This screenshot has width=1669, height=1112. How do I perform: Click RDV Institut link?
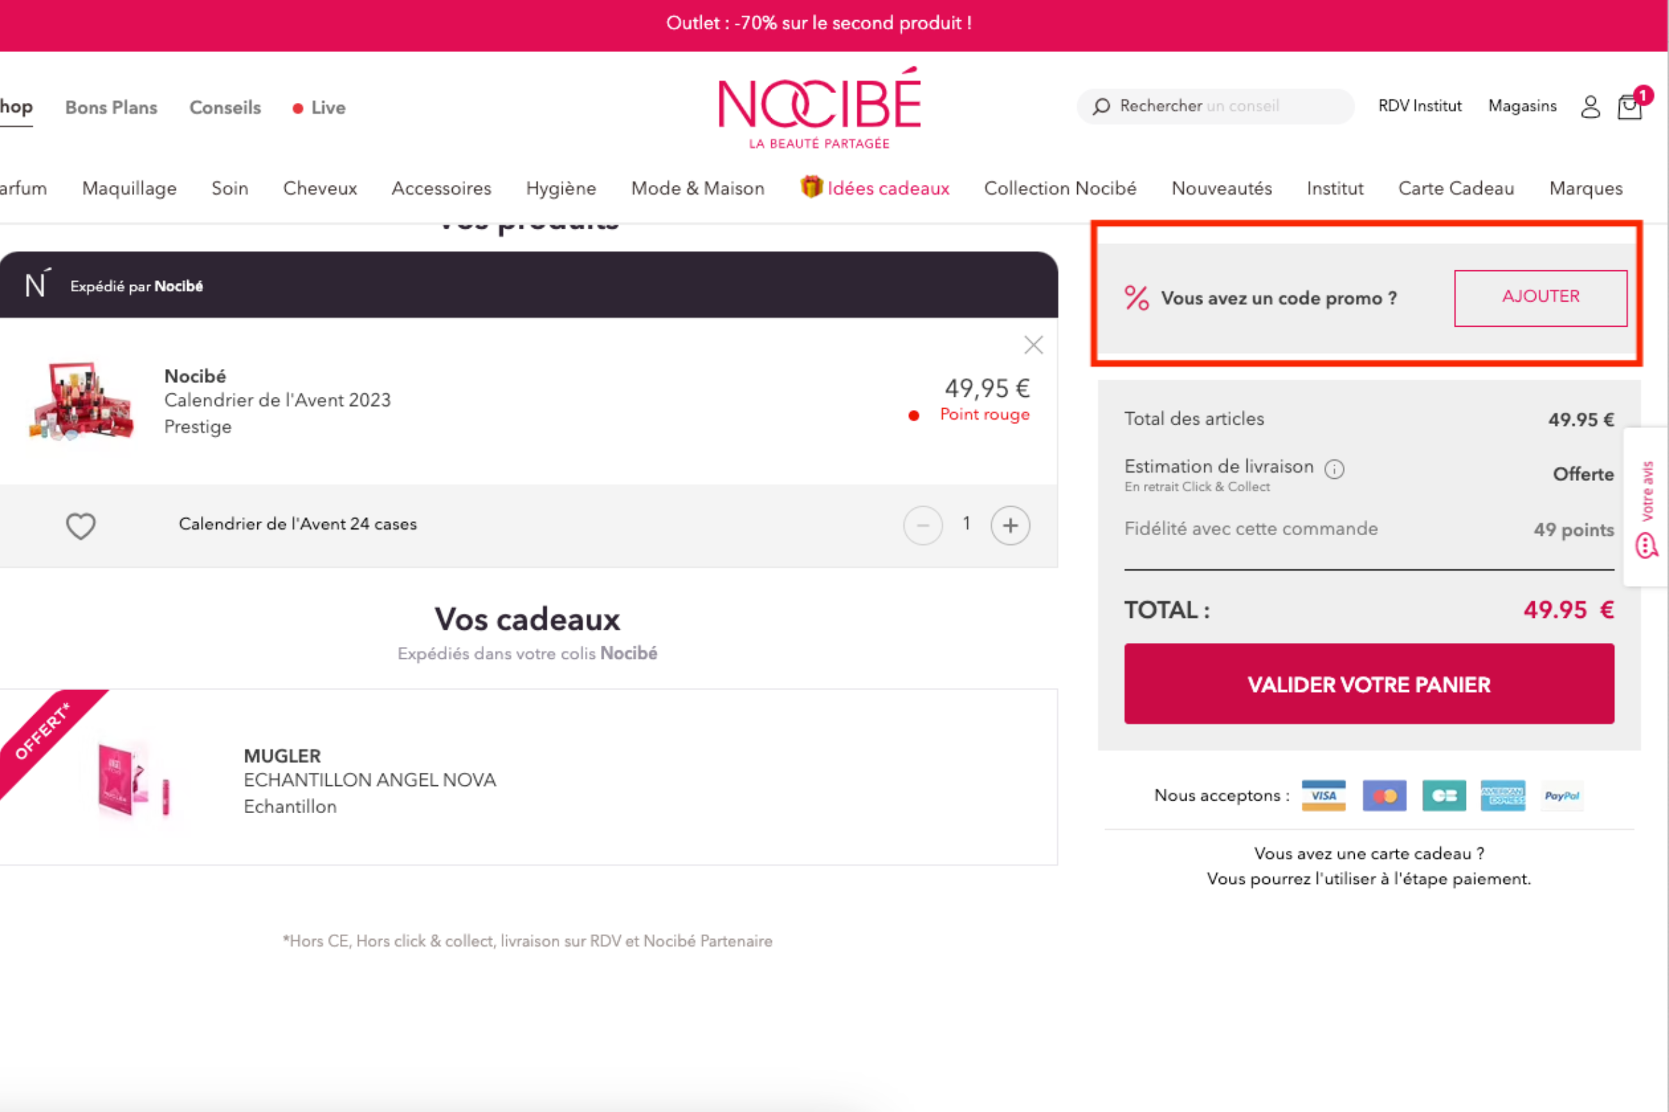coord(1420,106)
